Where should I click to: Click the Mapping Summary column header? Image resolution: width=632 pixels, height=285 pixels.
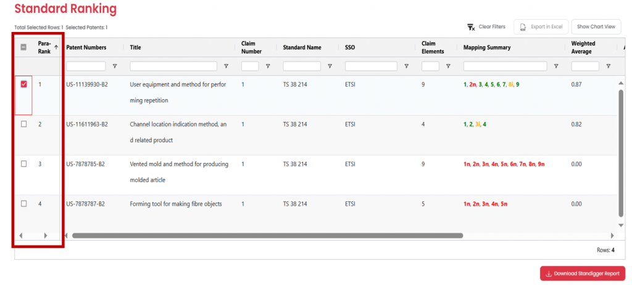click(487, 47)
